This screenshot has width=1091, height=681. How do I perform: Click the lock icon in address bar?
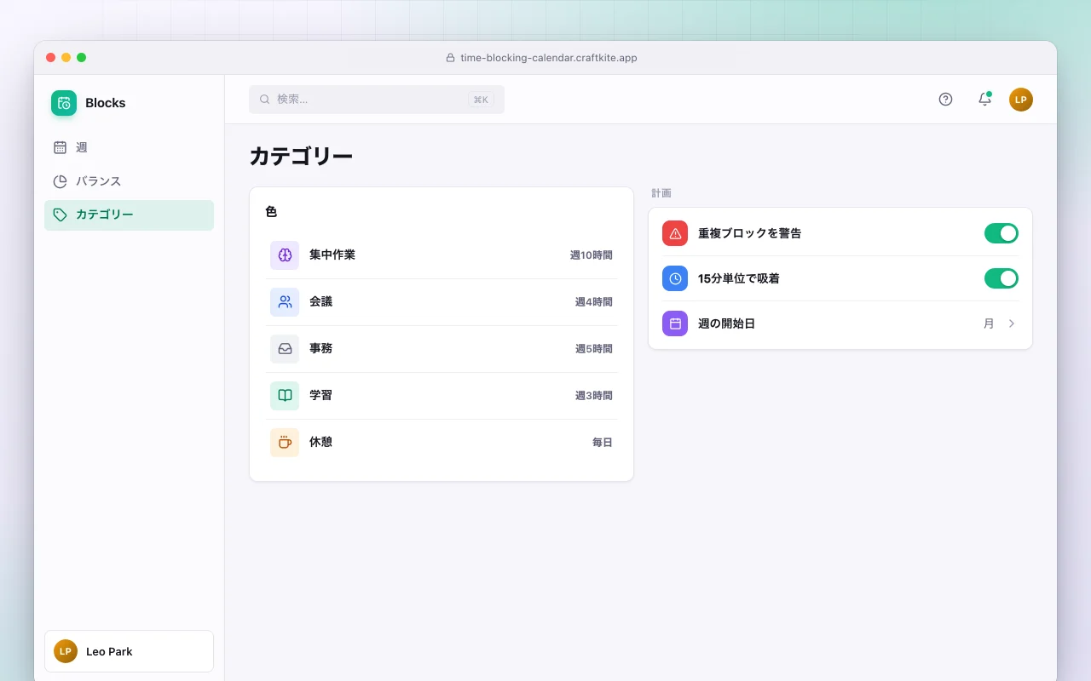click(x=451, y=58)
